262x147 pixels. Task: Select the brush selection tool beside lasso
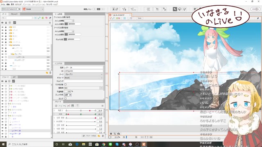[185, 9]
